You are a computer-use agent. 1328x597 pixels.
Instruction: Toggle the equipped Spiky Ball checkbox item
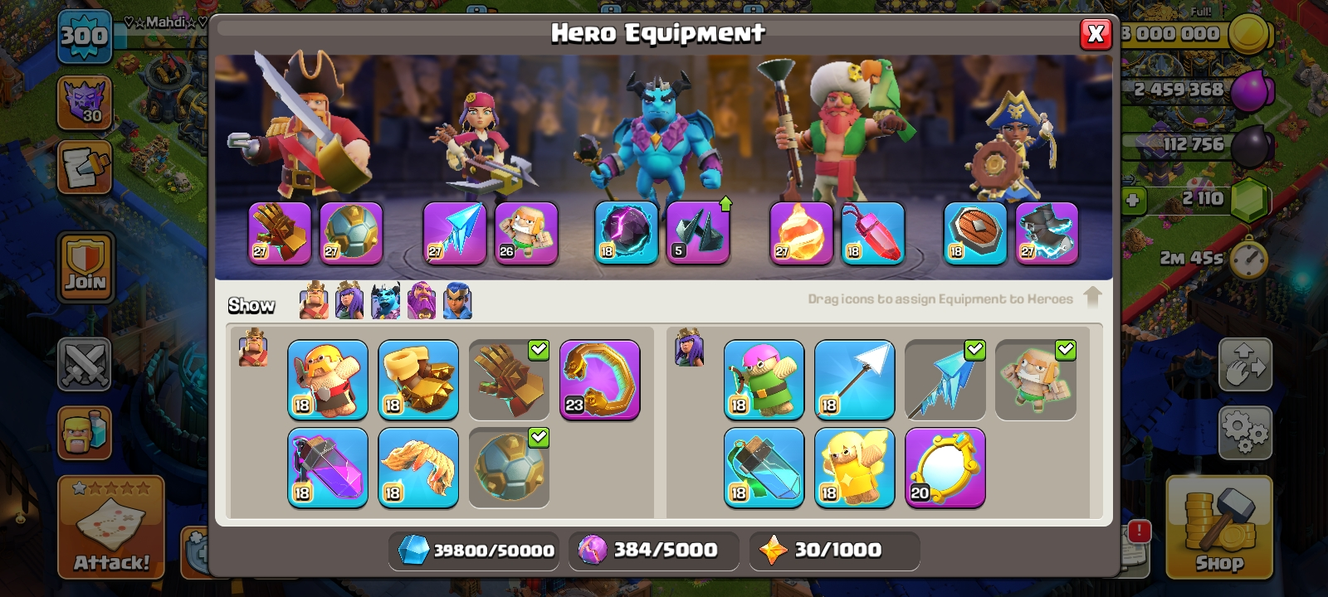[x=510, y=468]
